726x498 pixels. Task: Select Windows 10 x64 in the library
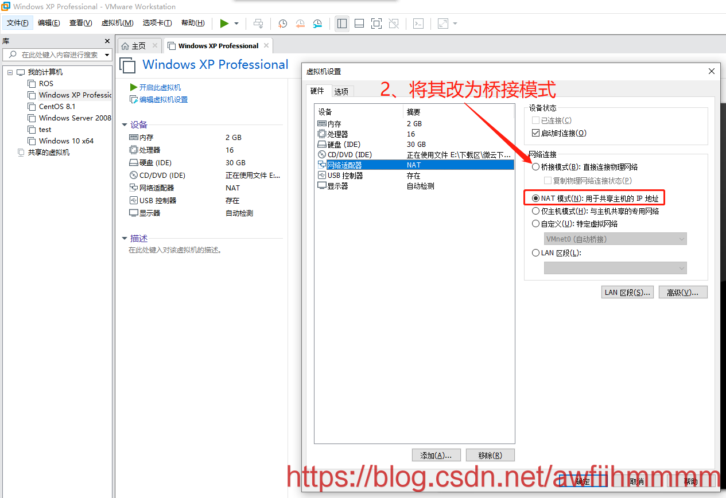tap(66, 141)
